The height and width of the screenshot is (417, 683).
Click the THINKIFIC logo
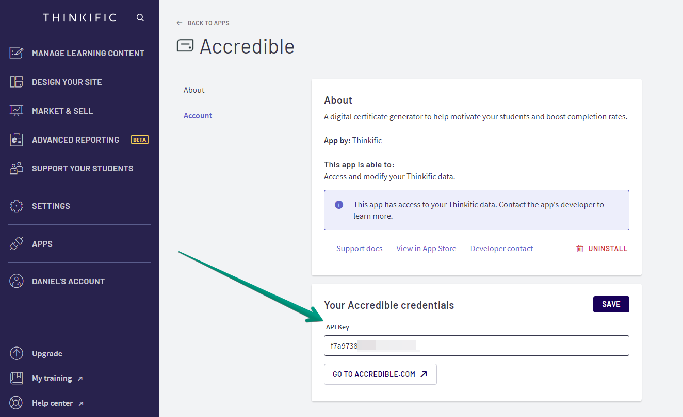(80, 18)
